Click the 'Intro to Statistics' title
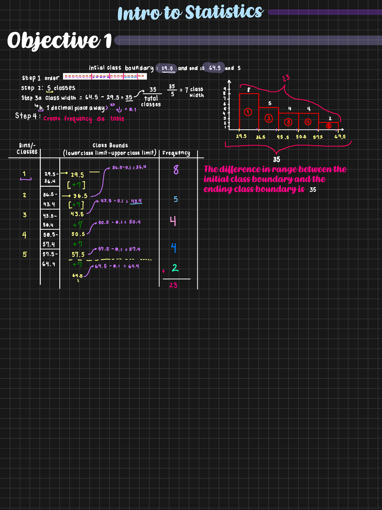Screen dimensions: 382x510 pos(190,13)
